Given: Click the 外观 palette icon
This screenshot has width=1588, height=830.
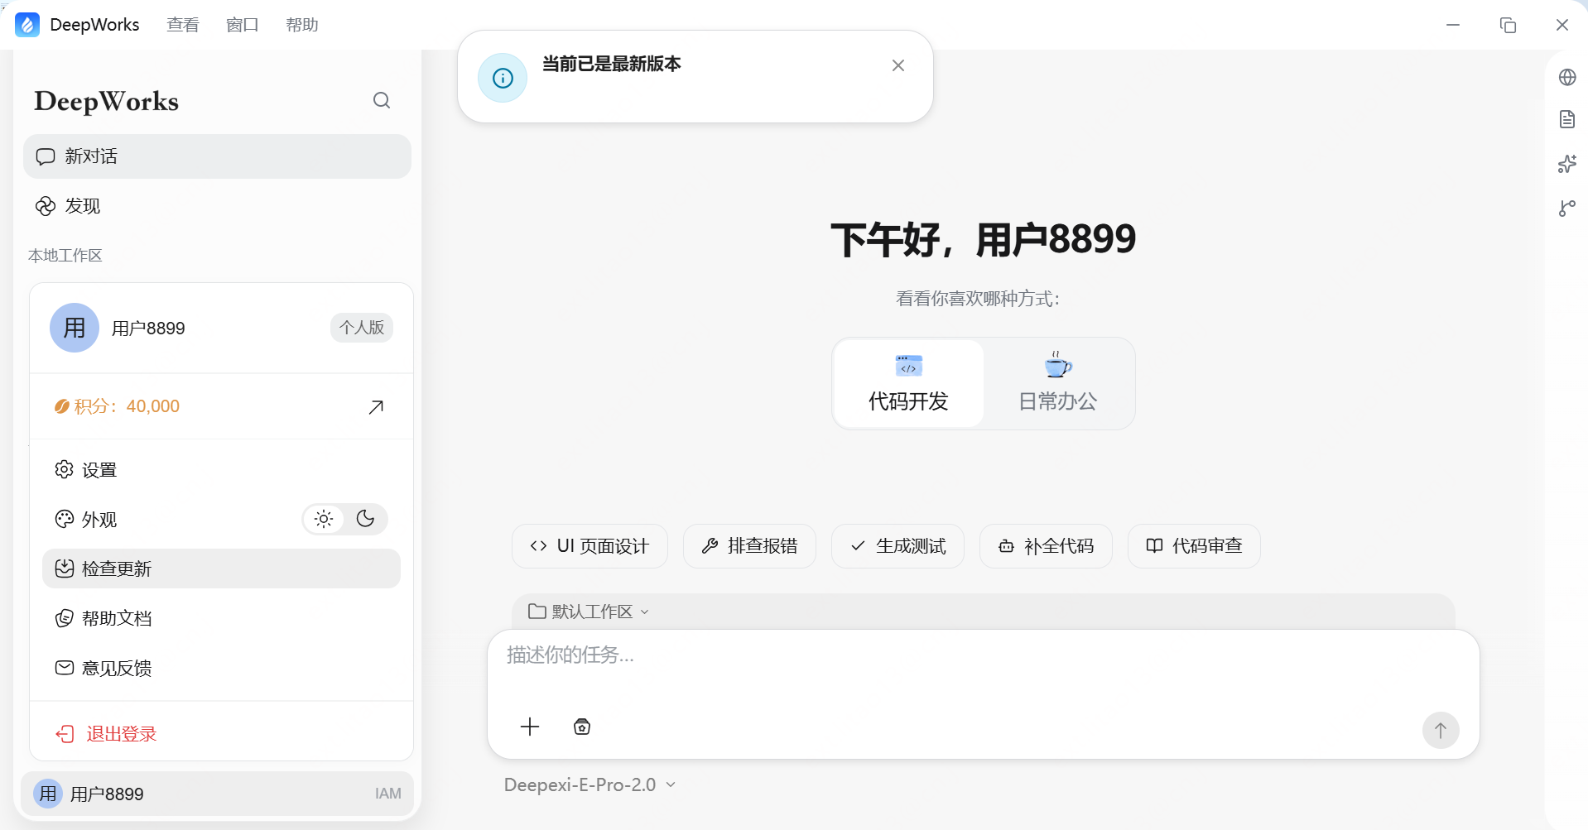Looking at the screenshot, I should pyautogui.click(x=65, y=520).
